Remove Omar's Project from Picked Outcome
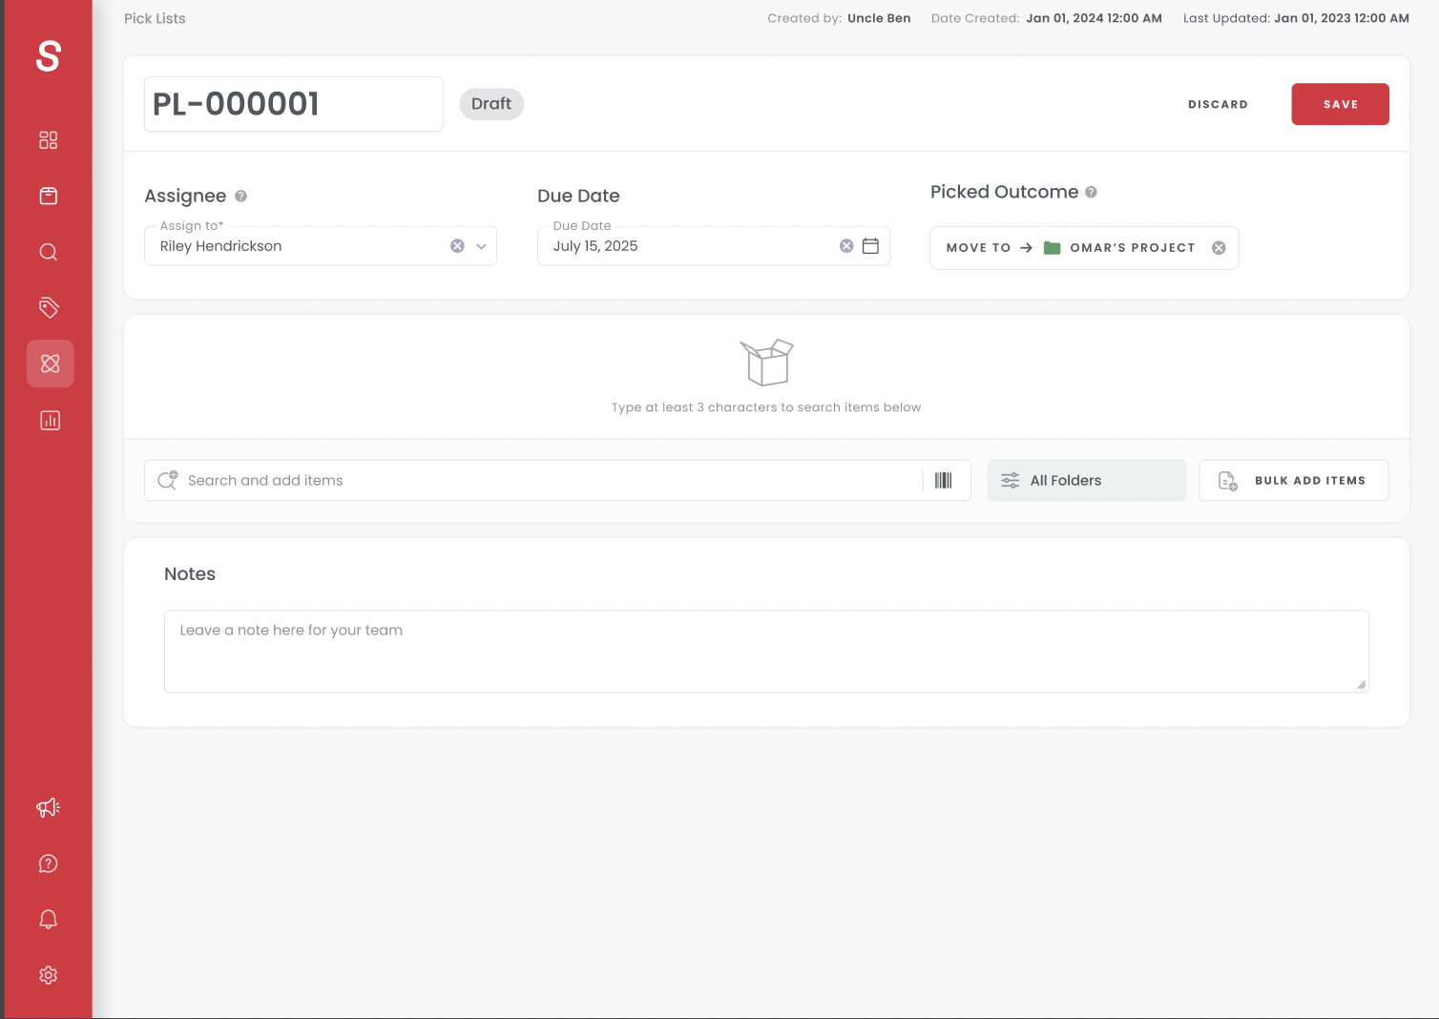Viewport: 1439px width, 1019px height. pos(1219,247)
